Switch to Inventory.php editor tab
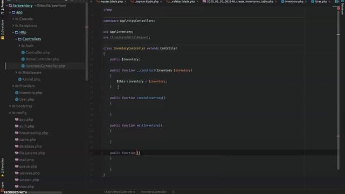 (x=294, y=2)
